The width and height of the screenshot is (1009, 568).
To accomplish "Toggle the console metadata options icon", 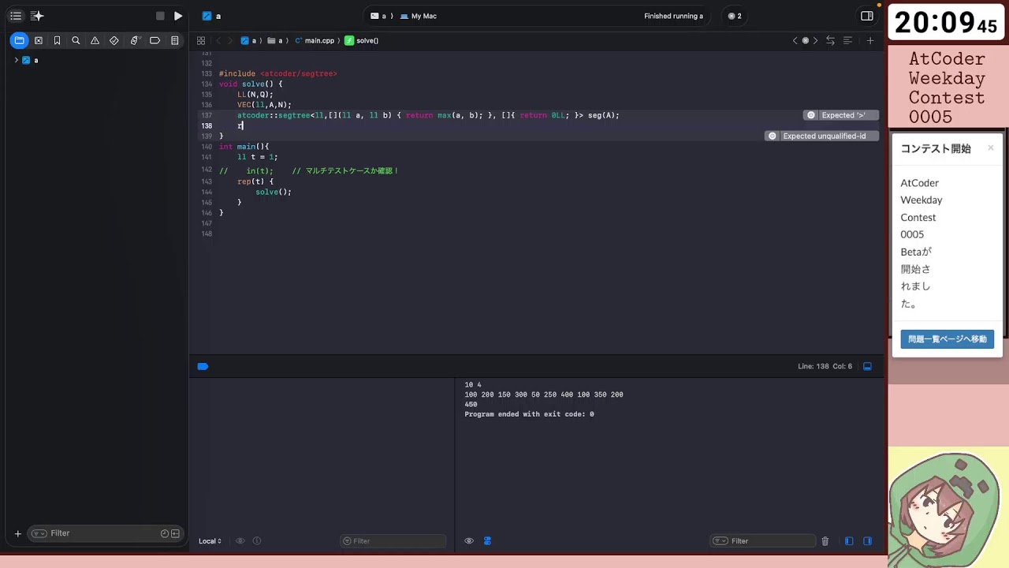I will tap(487, 541).
